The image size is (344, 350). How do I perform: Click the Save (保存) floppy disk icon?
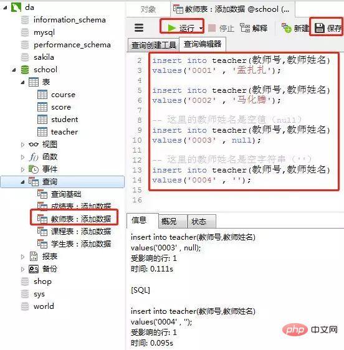click(320, 28)
